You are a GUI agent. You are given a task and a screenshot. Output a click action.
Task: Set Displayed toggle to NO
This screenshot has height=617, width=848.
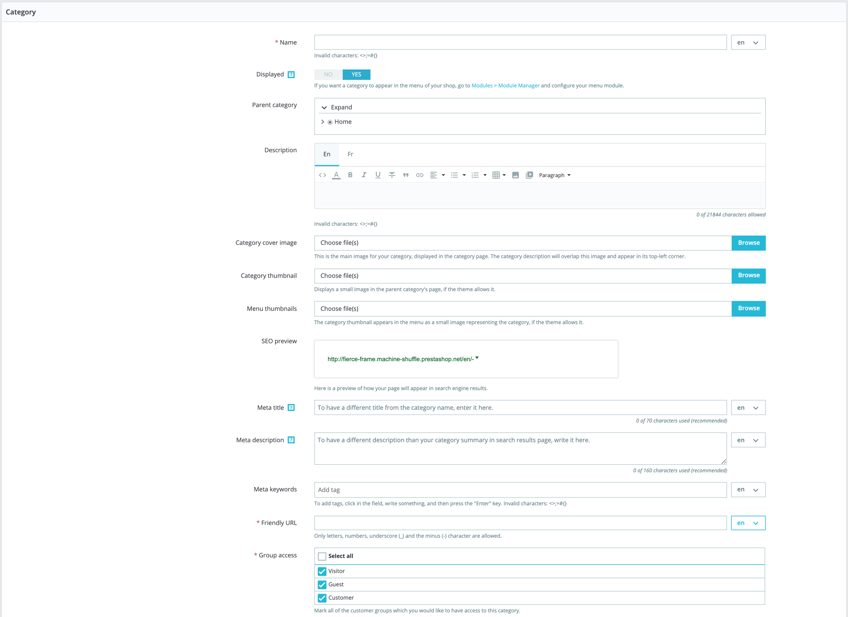[328, 74]
